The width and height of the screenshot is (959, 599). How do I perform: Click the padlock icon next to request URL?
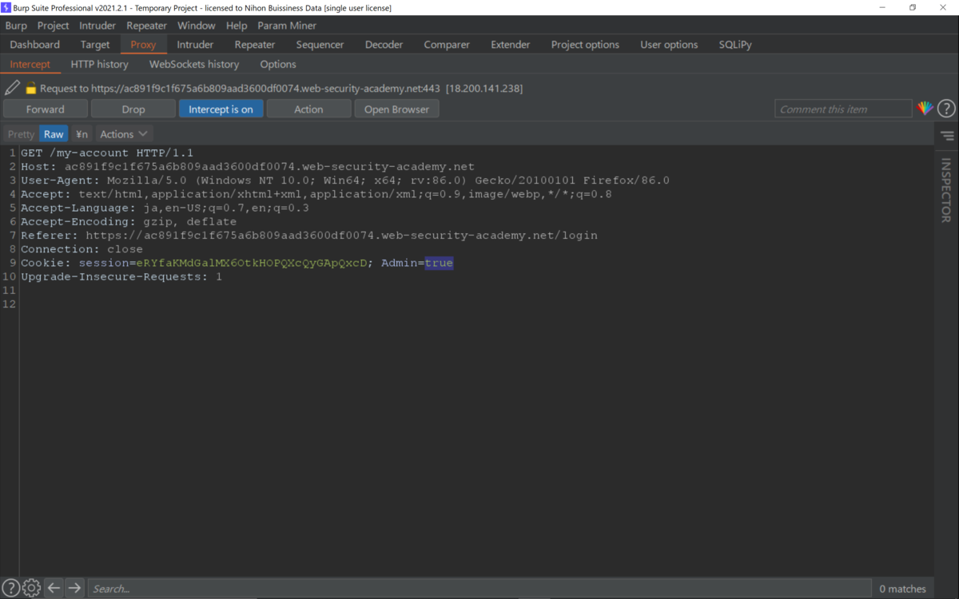pyautogui.click(x=31, y=89)
